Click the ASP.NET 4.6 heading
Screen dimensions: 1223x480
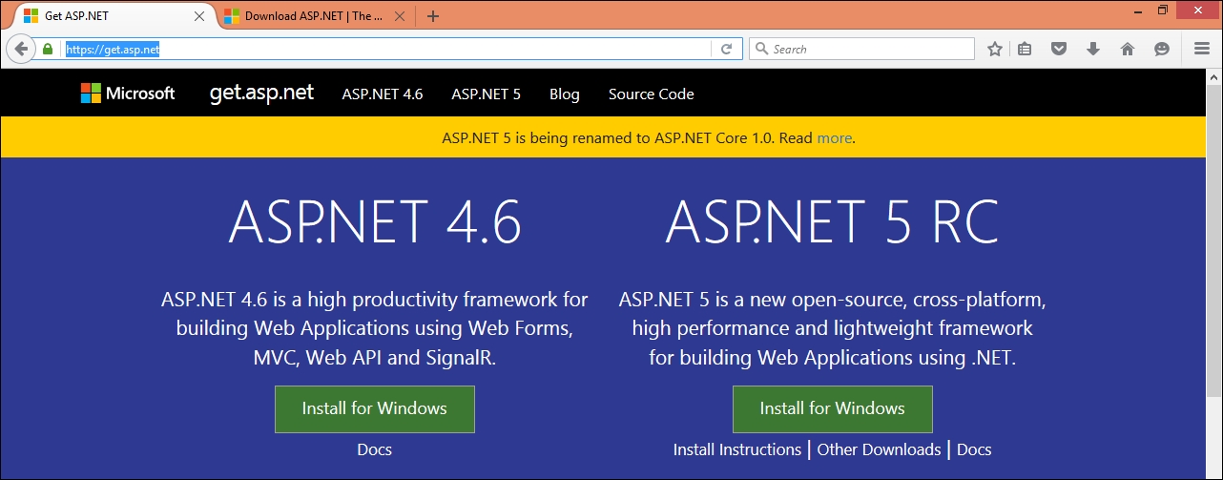coord(375,223)
